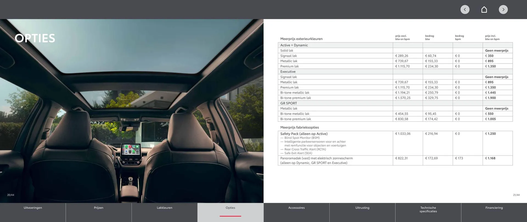
Task: Open the Financiering tab
Action: [494, 212]
